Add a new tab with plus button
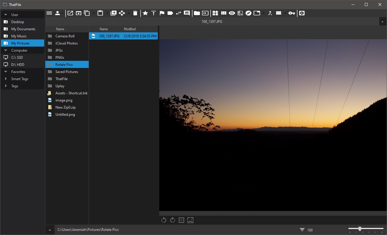The height and width of the screenshot is (235, 387). tap(383, 22)
